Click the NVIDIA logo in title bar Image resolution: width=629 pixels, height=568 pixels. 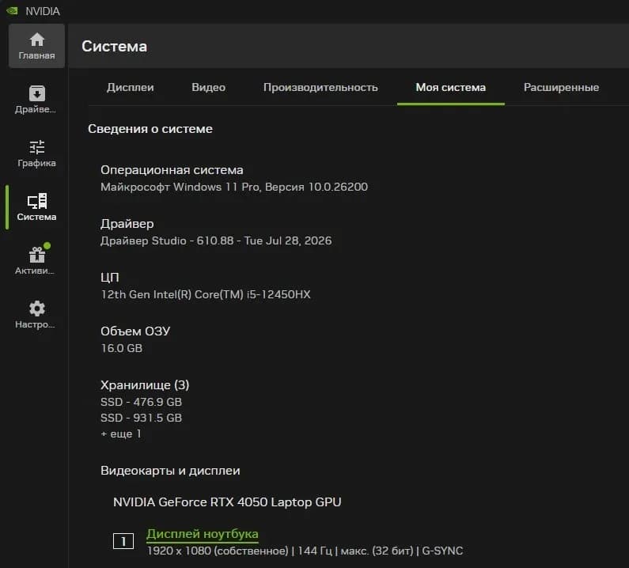(12, 11)
